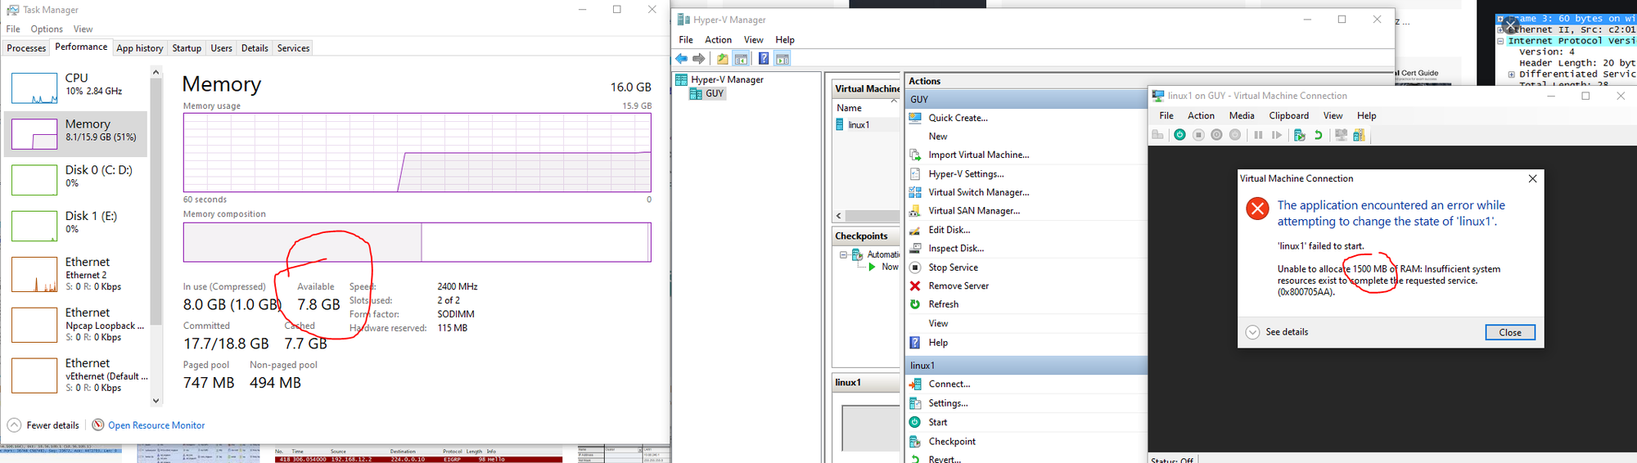Click the Stop Service icon
The image size is (1637, 463).
tap(915, 267)
